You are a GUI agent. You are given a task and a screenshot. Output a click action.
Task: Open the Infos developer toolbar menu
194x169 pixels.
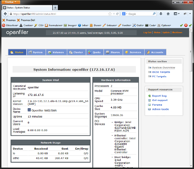[x=83, y=25]
